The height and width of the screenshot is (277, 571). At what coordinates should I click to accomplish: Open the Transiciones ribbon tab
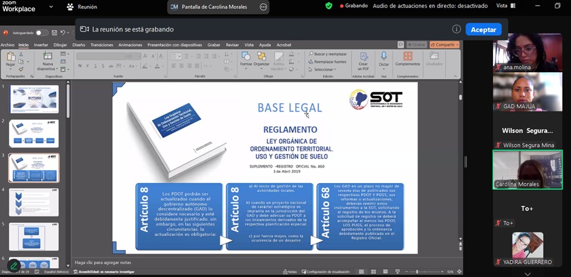(102, 45)
